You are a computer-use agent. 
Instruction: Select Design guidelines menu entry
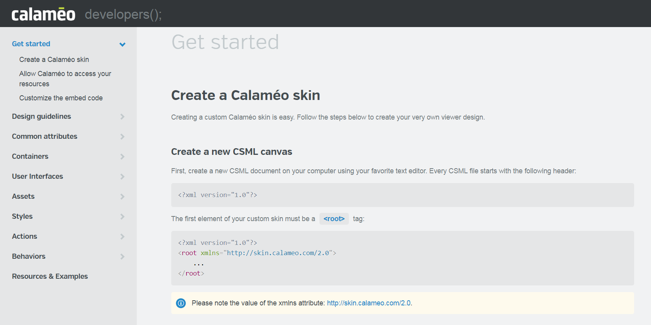coord(42,116)
